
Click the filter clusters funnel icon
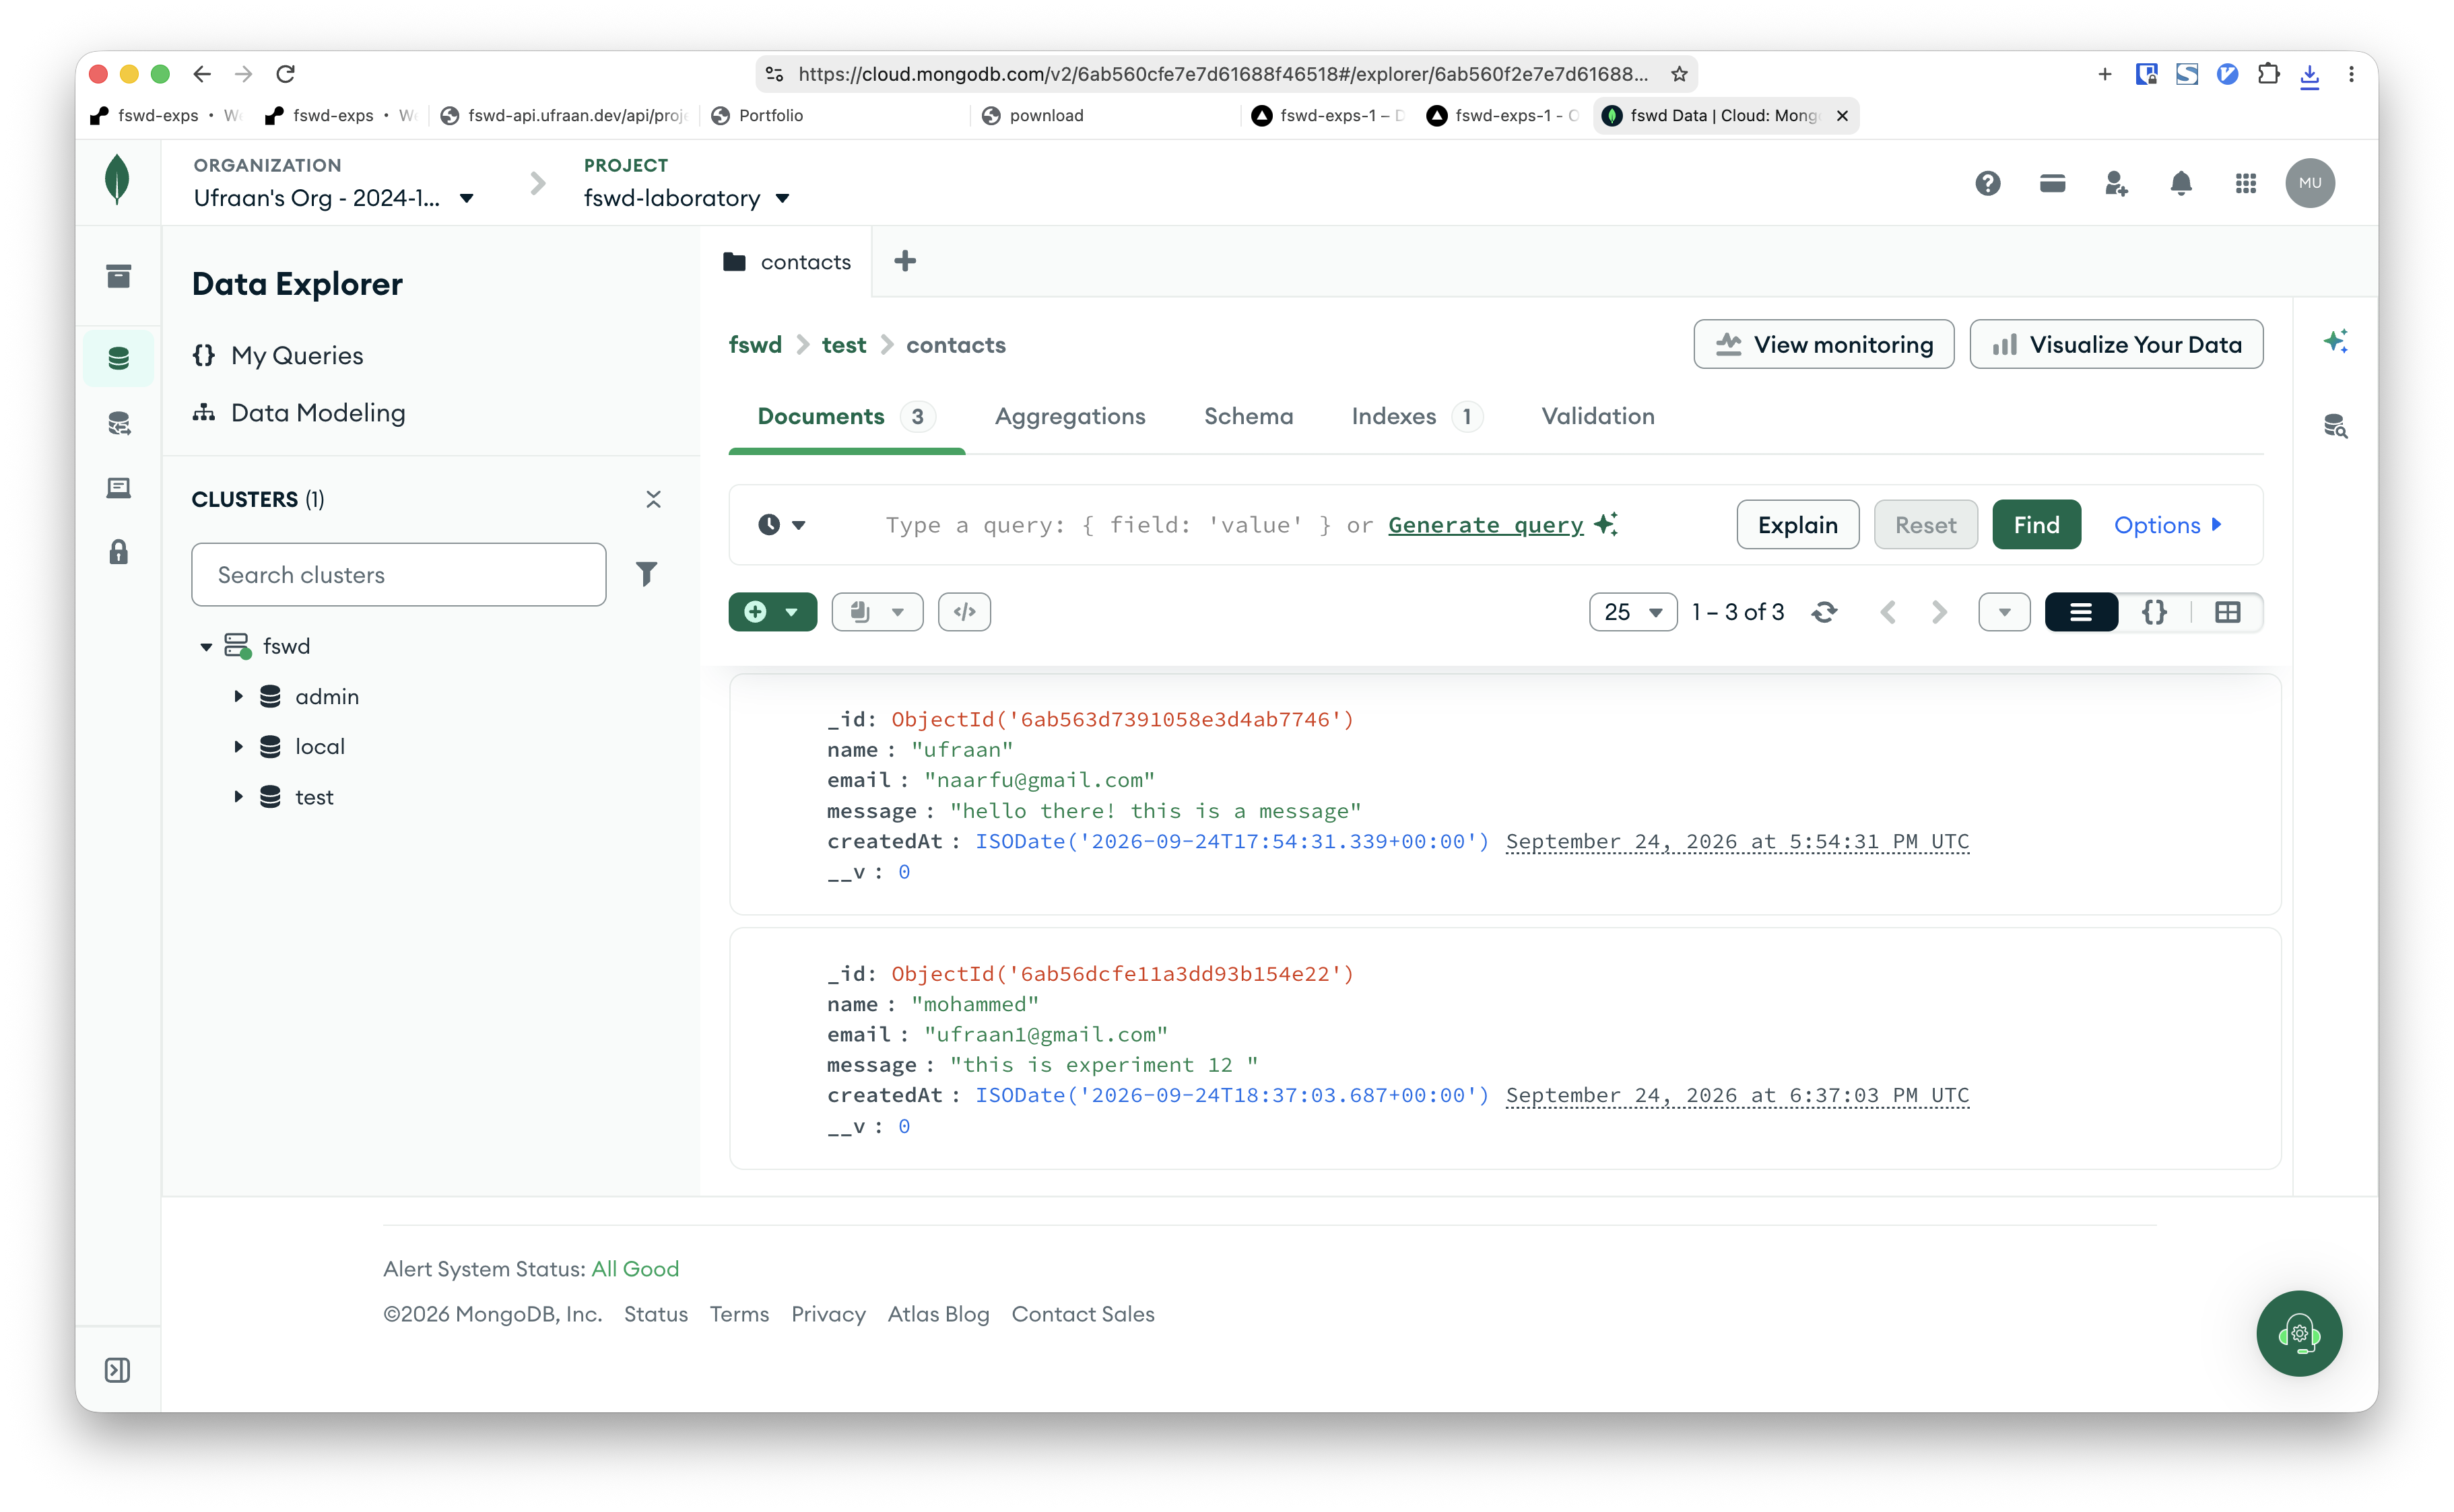(x=646, y=574)
